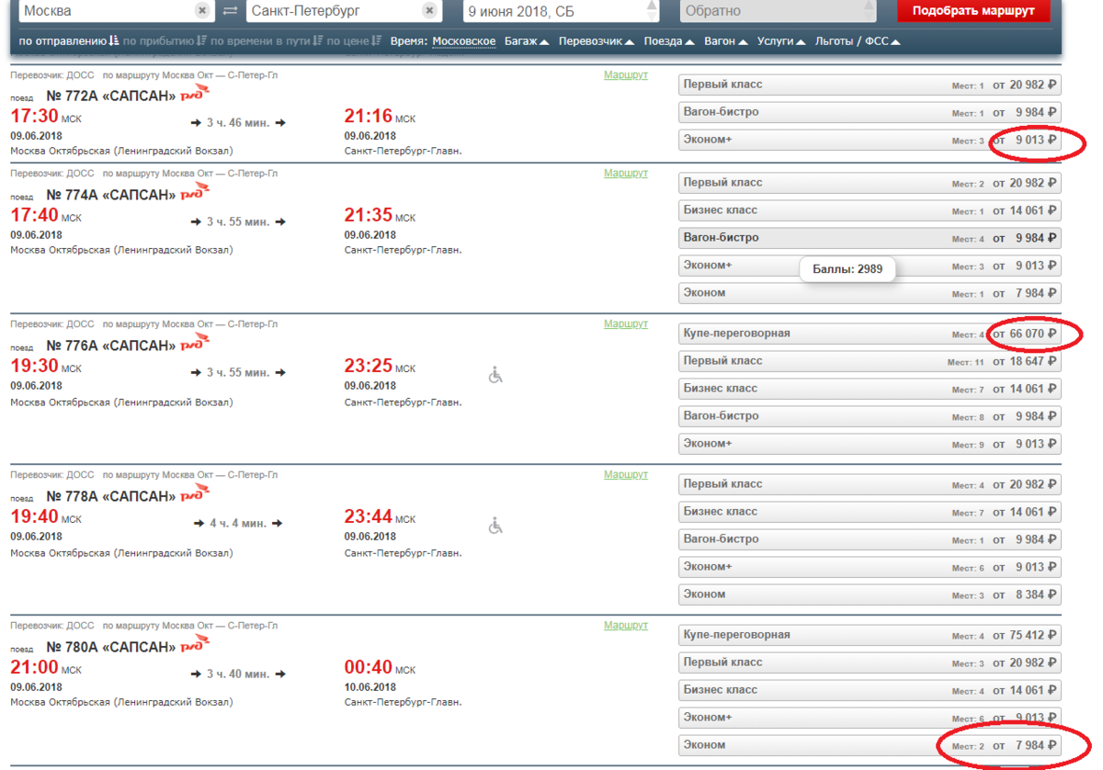Select Купе-переговорная for 66 070 on train 776А
This screenshot has width=1103, height=770.
coord(870,334)
